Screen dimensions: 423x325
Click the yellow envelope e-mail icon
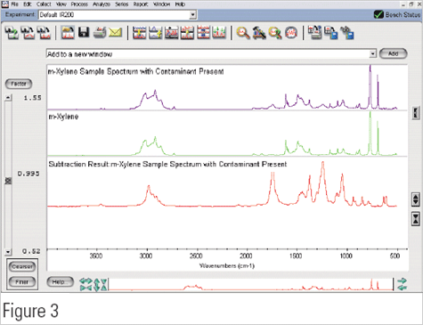coord(115,32)
